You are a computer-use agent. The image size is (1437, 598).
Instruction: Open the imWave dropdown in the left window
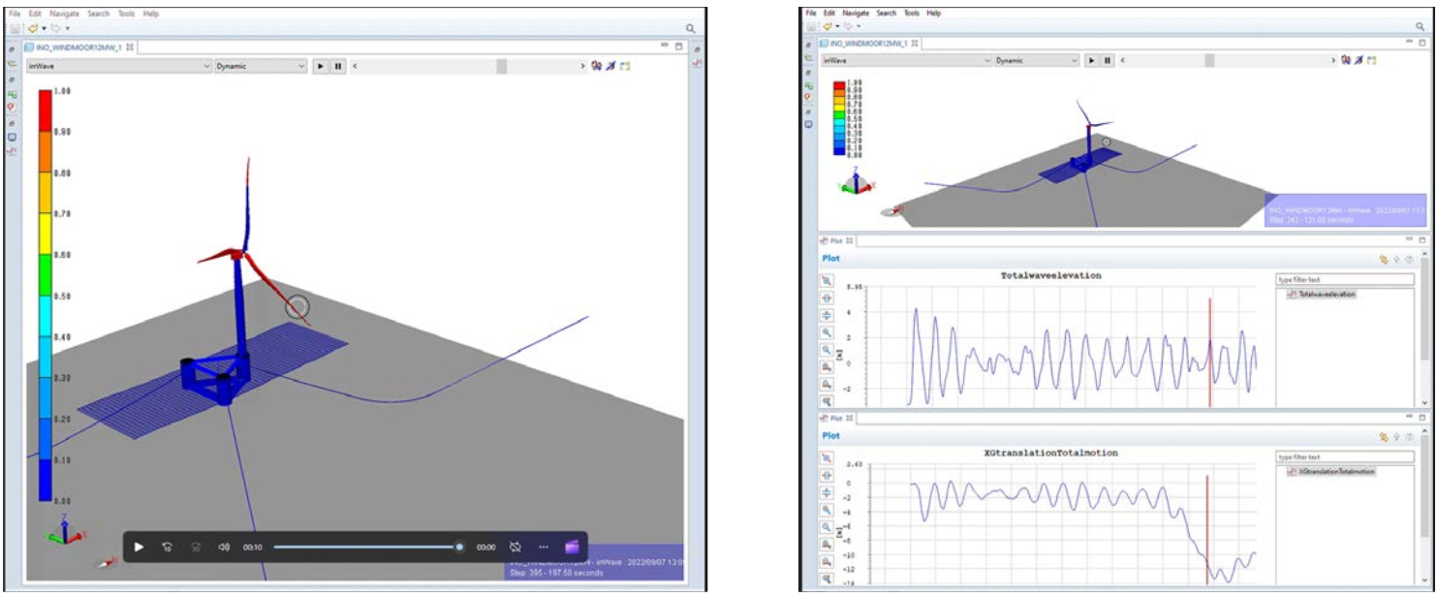(x=115, y=66)
